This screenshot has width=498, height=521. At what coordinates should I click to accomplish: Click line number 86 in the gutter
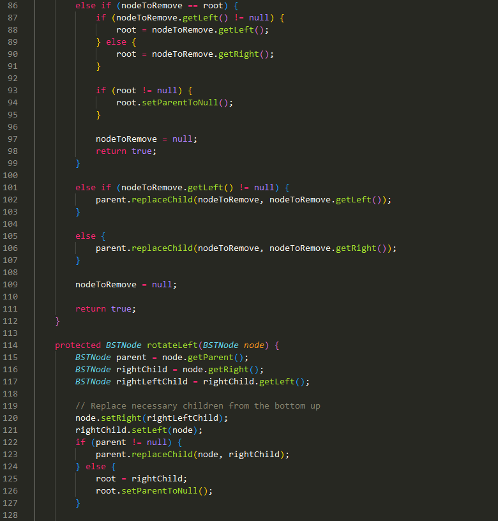13,6
